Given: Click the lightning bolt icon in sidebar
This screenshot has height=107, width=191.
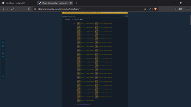Looking at the screenshot, I should point(3,77).
